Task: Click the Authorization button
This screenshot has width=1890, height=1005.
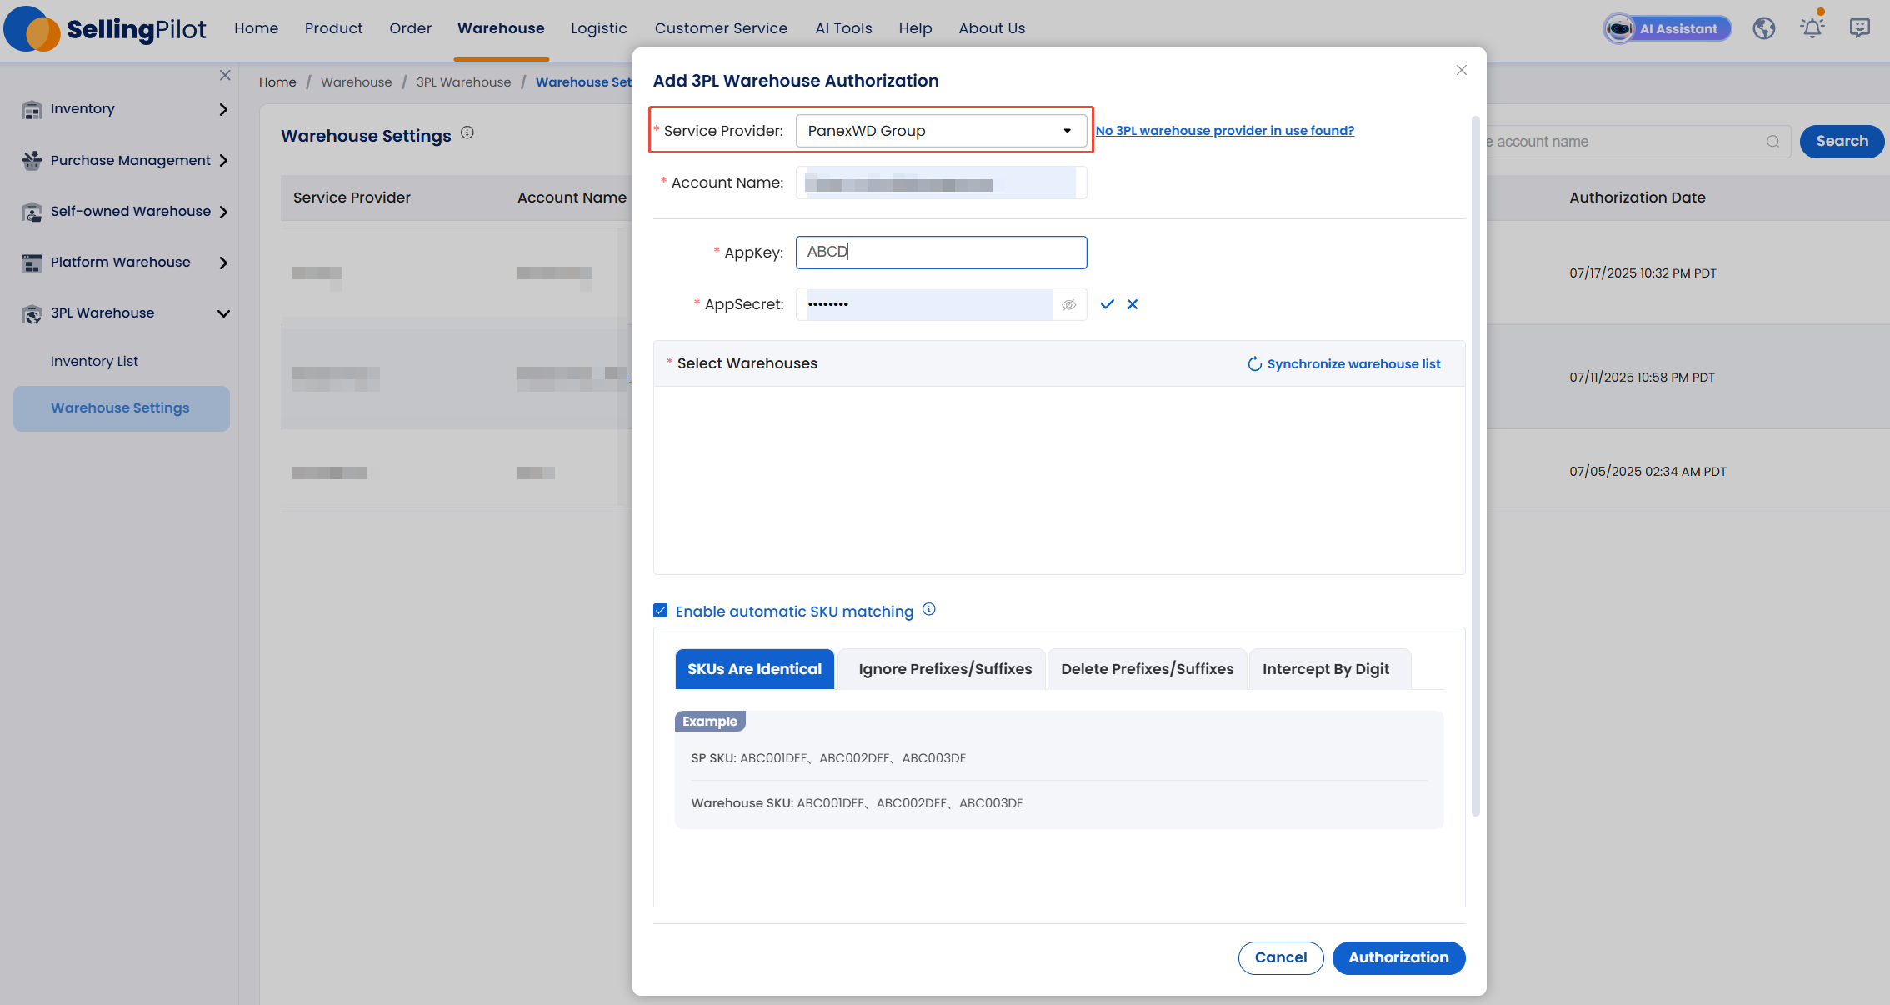Action: 1398,957
